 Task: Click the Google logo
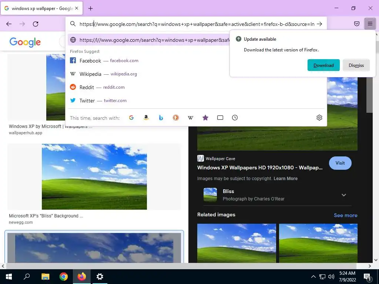[25, 42]
